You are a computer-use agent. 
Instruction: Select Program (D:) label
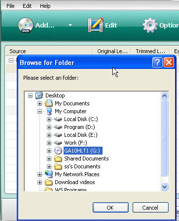(x=79, y=127)
